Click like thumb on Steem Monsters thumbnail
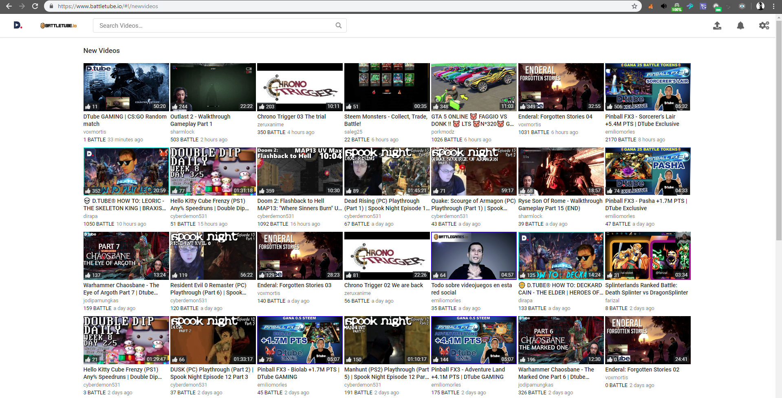The width and height of the screenshot is (782, 398). [x=349, y=106]
